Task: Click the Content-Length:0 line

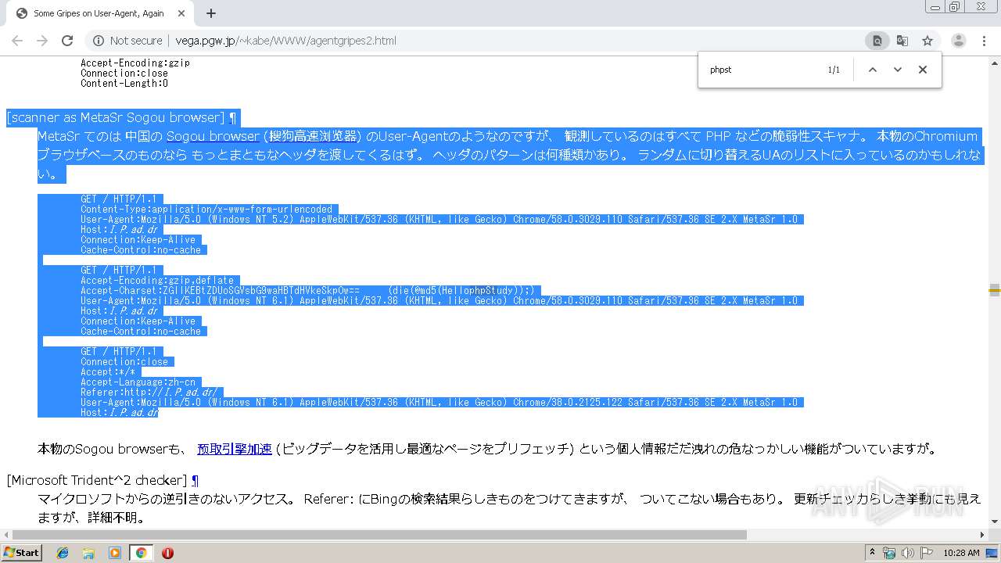Action: tap(124, 83)
